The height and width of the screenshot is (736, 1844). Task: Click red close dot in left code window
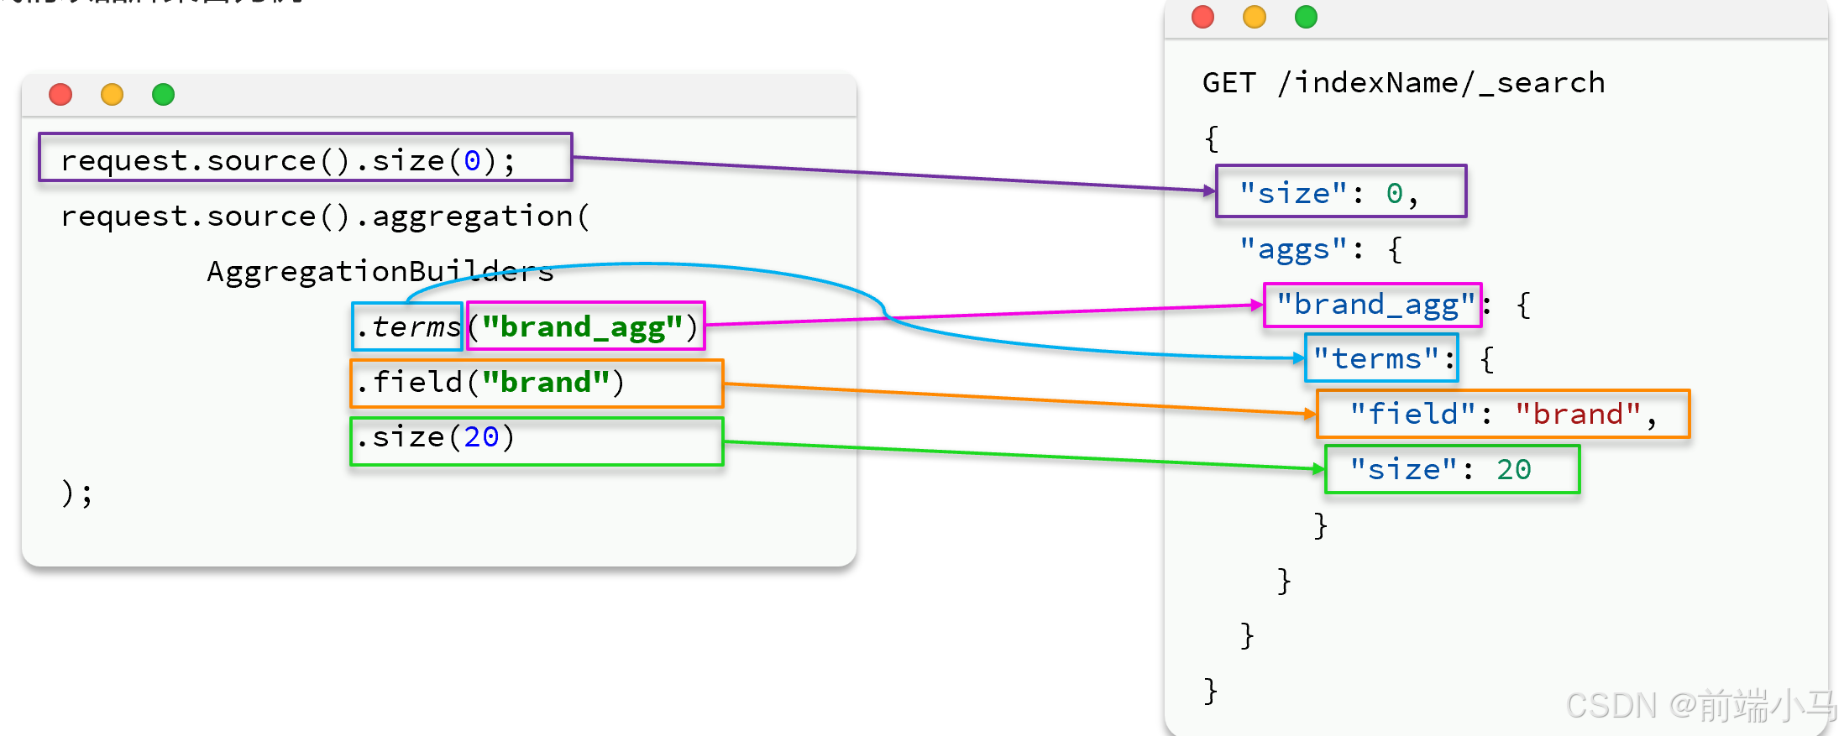tap(60, 95)
